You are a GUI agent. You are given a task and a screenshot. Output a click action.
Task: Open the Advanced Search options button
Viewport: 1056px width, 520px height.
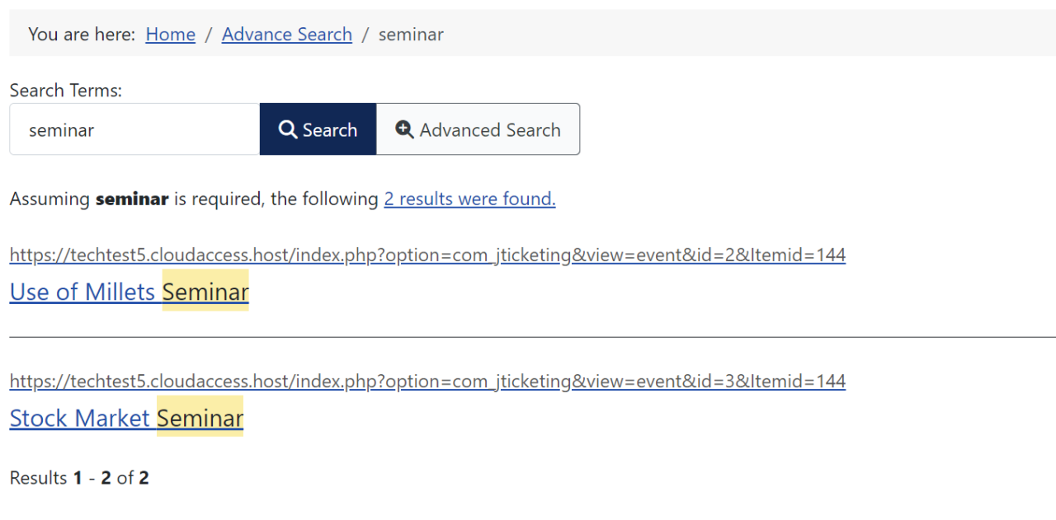click(478, 129)
